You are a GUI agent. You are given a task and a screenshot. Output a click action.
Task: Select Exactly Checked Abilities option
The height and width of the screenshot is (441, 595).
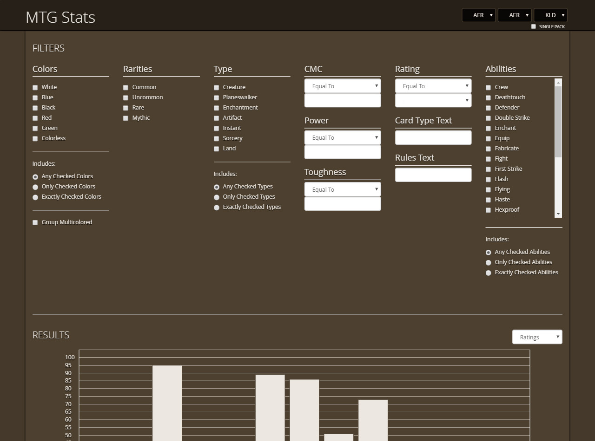point(489,273)
